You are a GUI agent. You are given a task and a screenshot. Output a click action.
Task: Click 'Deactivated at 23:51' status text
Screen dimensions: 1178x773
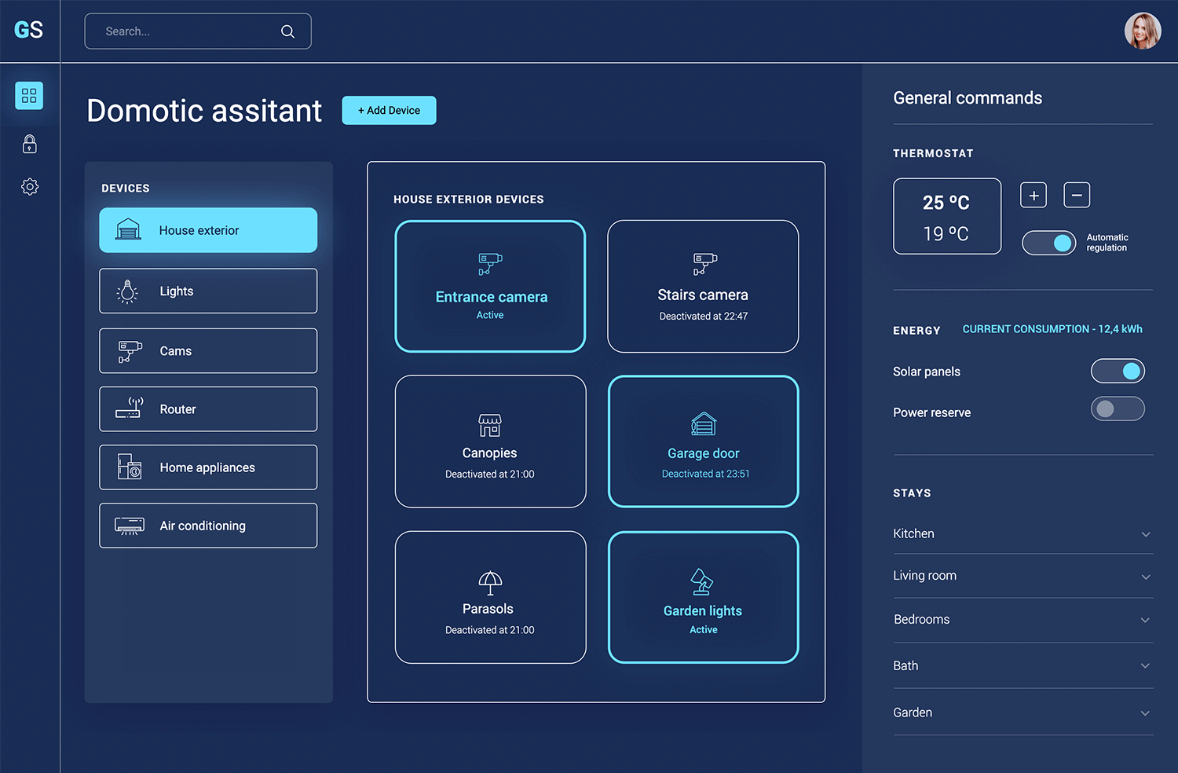[706, 474]
